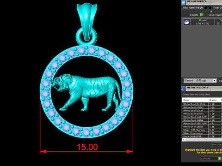Click the gem quantity cell showing 25
The width and height of the screenshot is (222, 166).
coord(218,24)
